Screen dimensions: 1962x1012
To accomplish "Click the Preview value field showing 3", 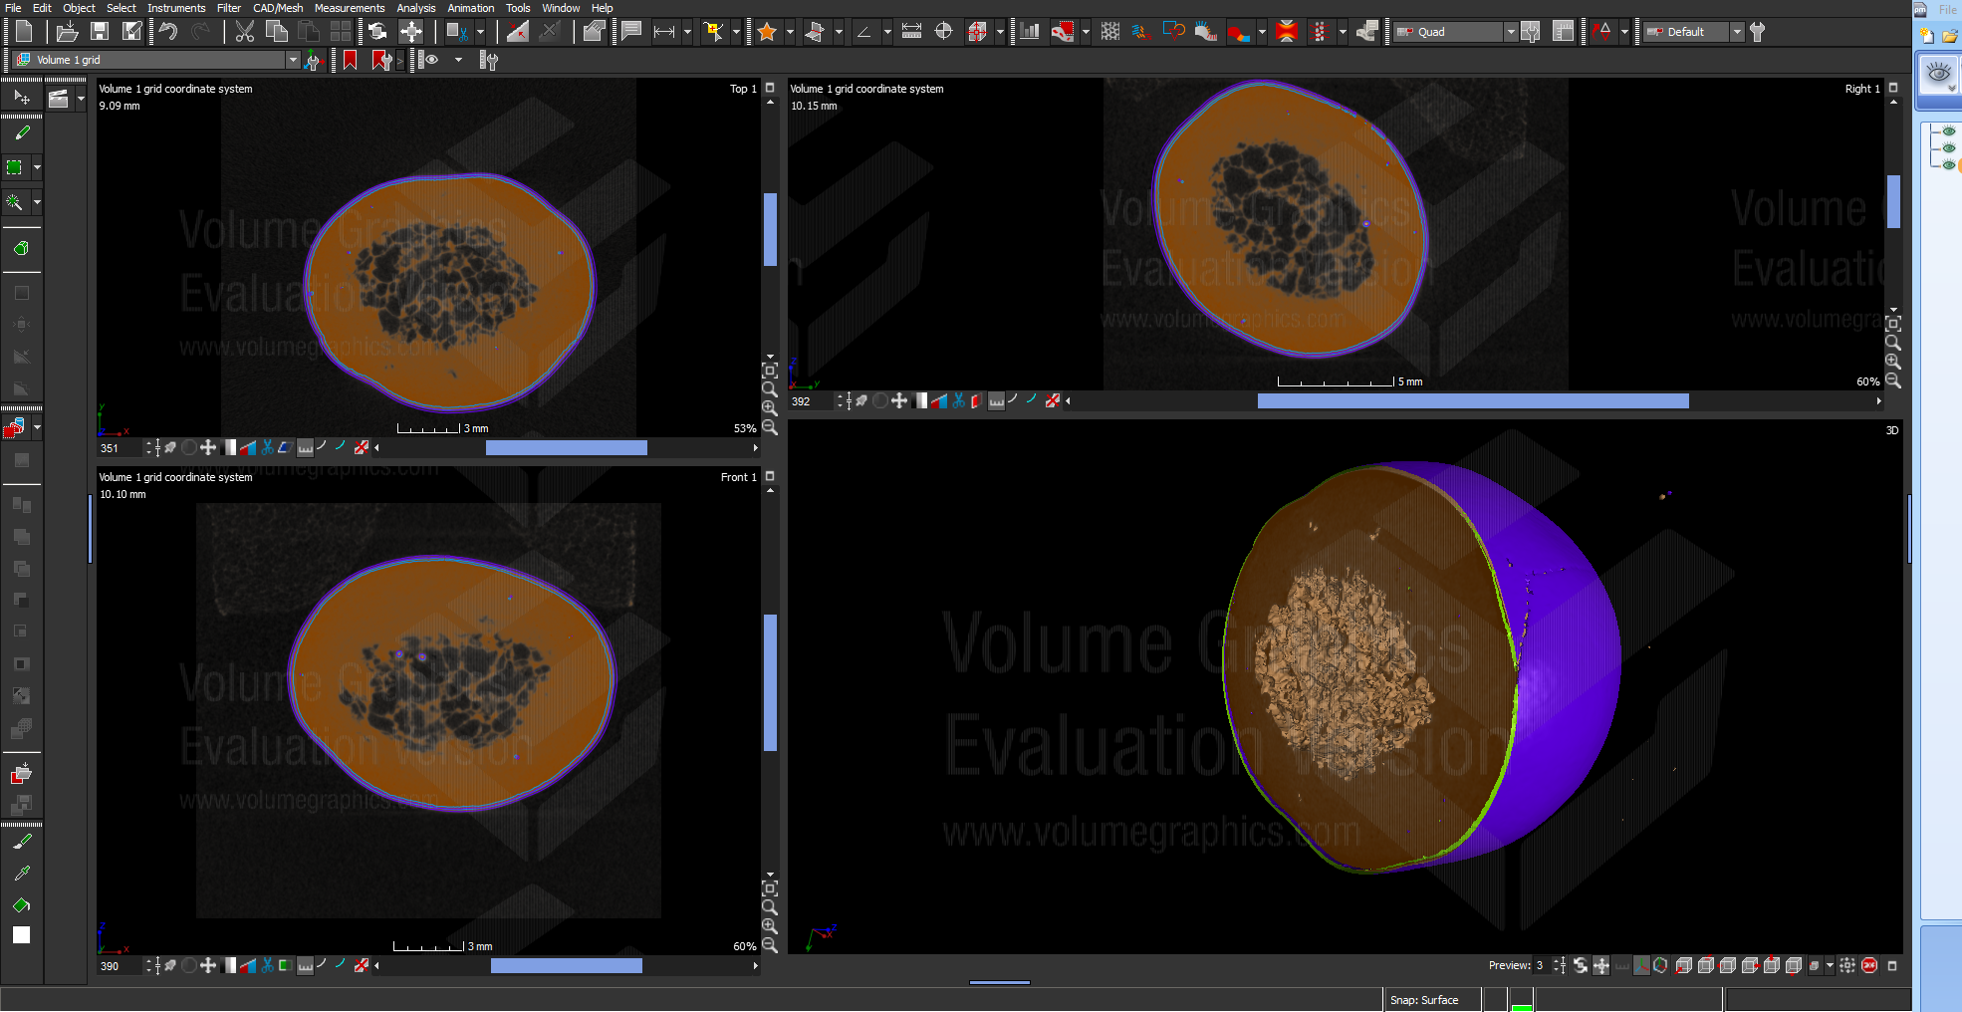I will click(1542, 965).
